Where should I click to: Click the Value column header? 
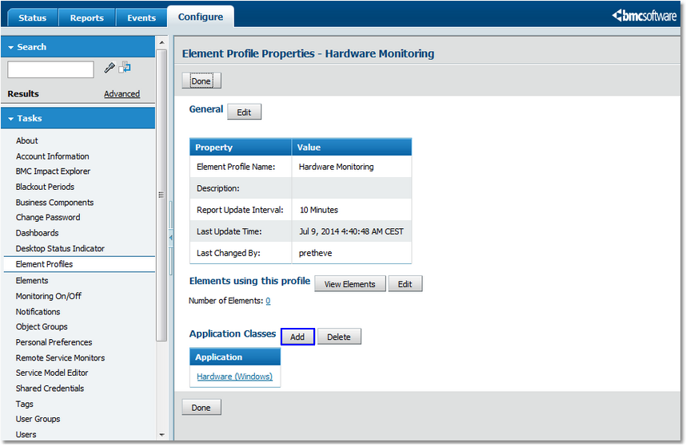click(x=352, y=148)
